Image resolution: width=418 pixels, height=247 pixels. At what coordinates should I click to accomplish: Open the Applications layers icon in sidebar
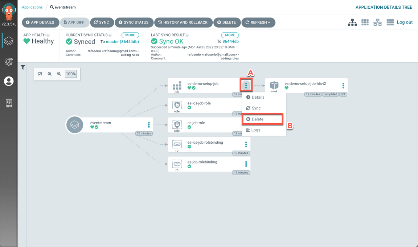pos(9,41)
